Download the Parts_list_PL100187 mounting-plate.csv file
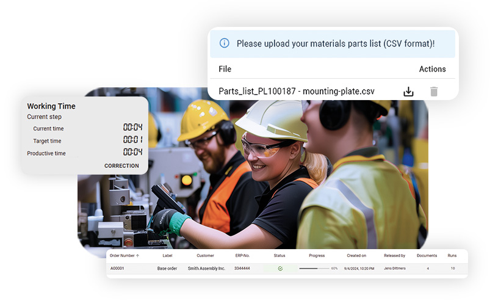498x301 pixels. tap(408, 92)
